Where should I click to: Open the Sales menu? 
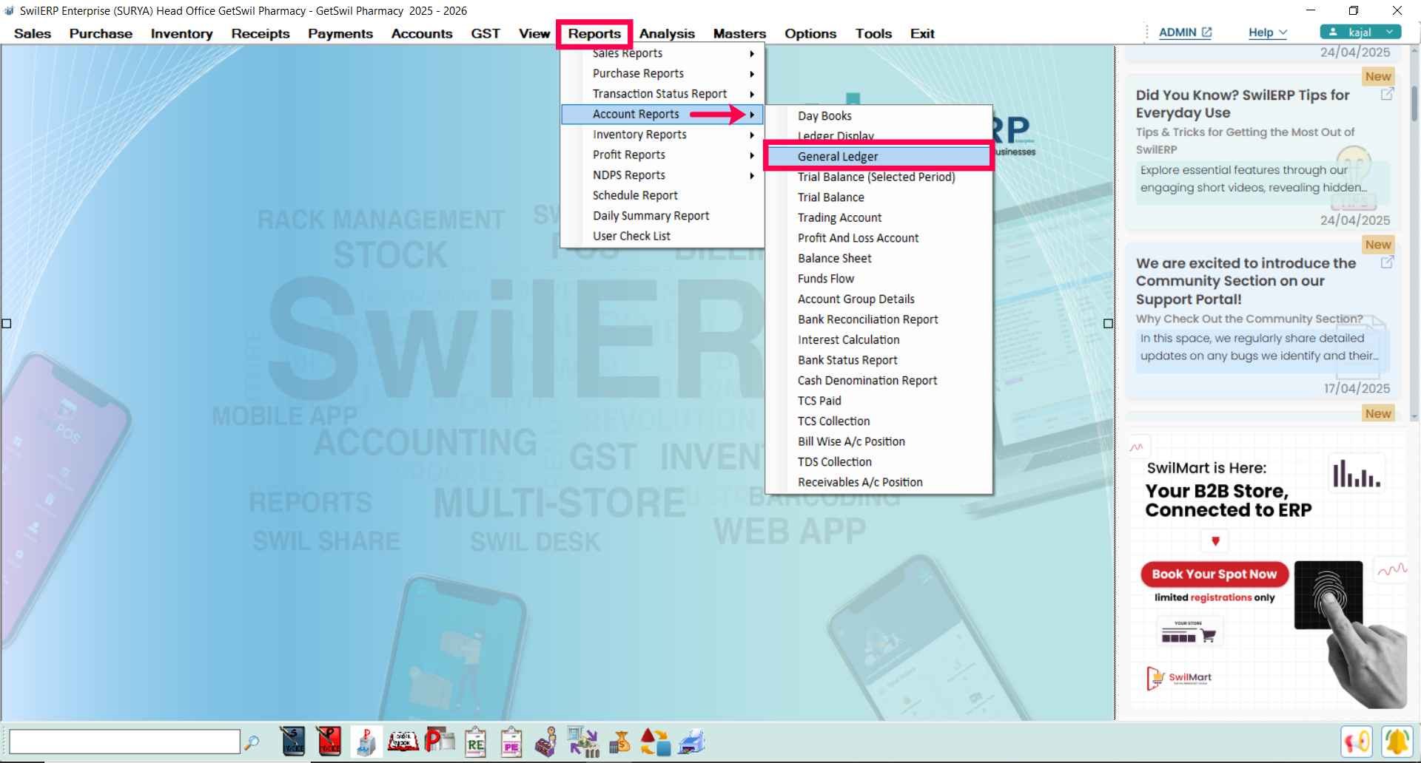pos(33,33)
